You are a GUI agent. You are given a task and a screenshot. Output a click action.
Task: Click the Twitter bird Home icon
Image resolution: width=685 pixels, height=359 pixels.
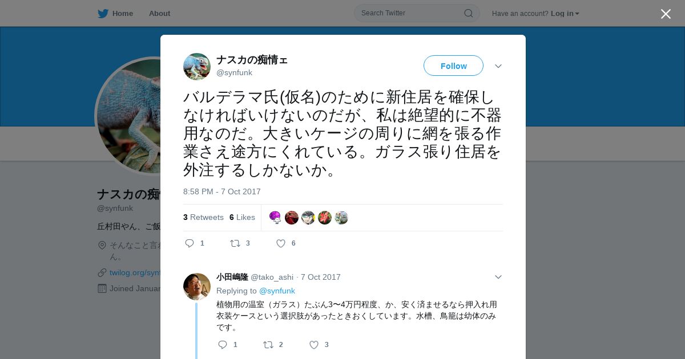click(103, 13)
